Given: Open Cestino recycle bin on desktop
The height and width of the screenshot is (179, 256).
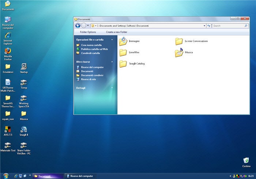Looking at the screenshot, I should [x=246, y=161].
